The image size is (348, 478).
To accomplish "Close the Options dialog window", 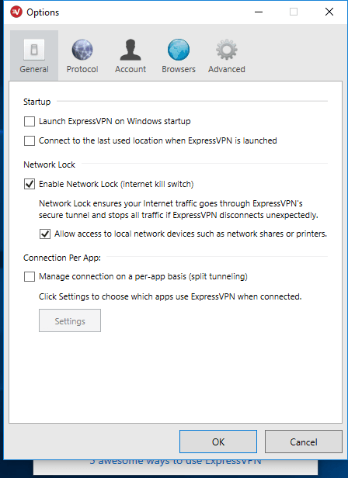I will point(329,12).
